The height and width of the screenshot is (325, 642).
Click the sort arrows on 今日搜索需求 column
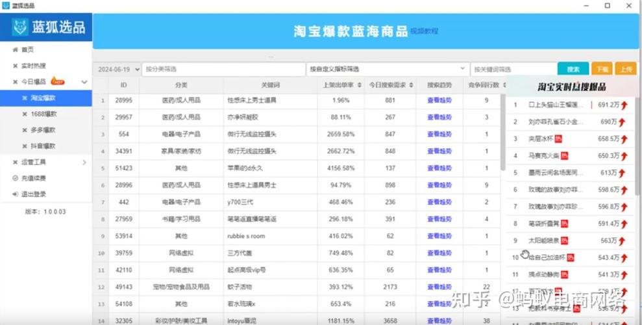click(x=411, y=85)
